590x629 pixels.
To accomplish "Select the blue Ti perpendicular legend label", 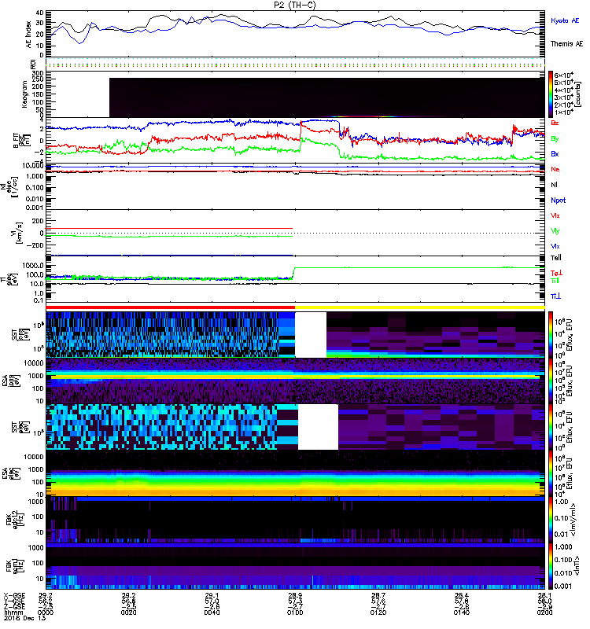I will tap(556, 296).
